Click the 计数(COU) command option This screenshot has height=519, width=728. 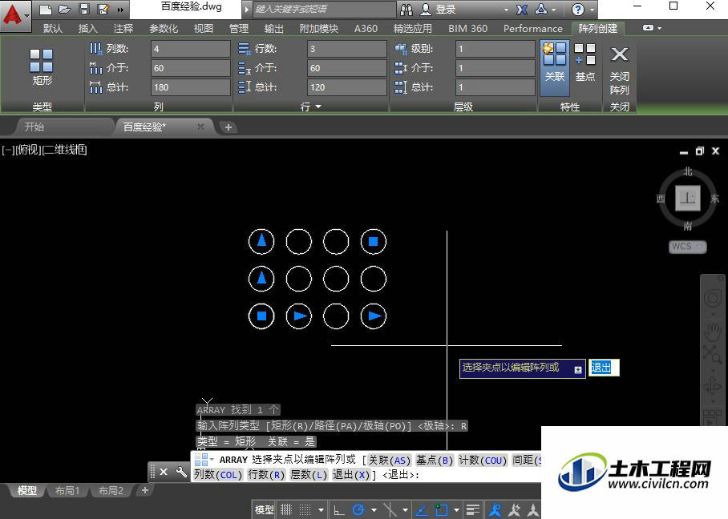[483, 460]
